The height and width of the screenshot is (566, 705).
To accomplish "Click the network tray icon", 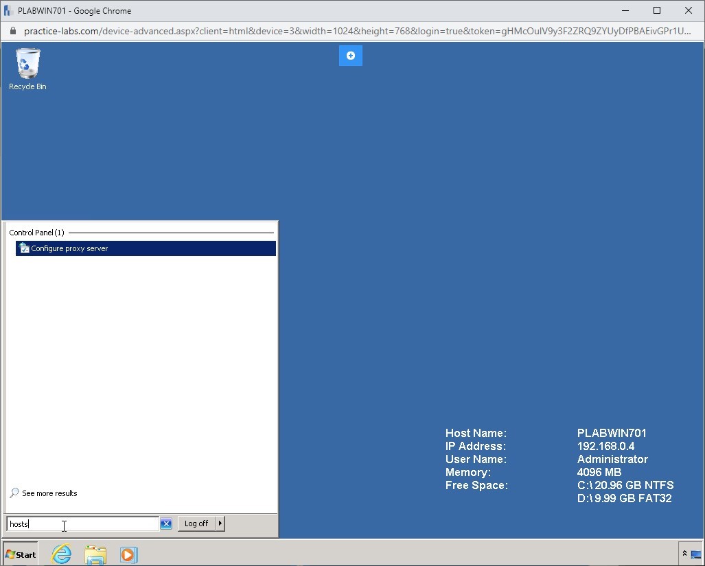I will pos(696,554).
